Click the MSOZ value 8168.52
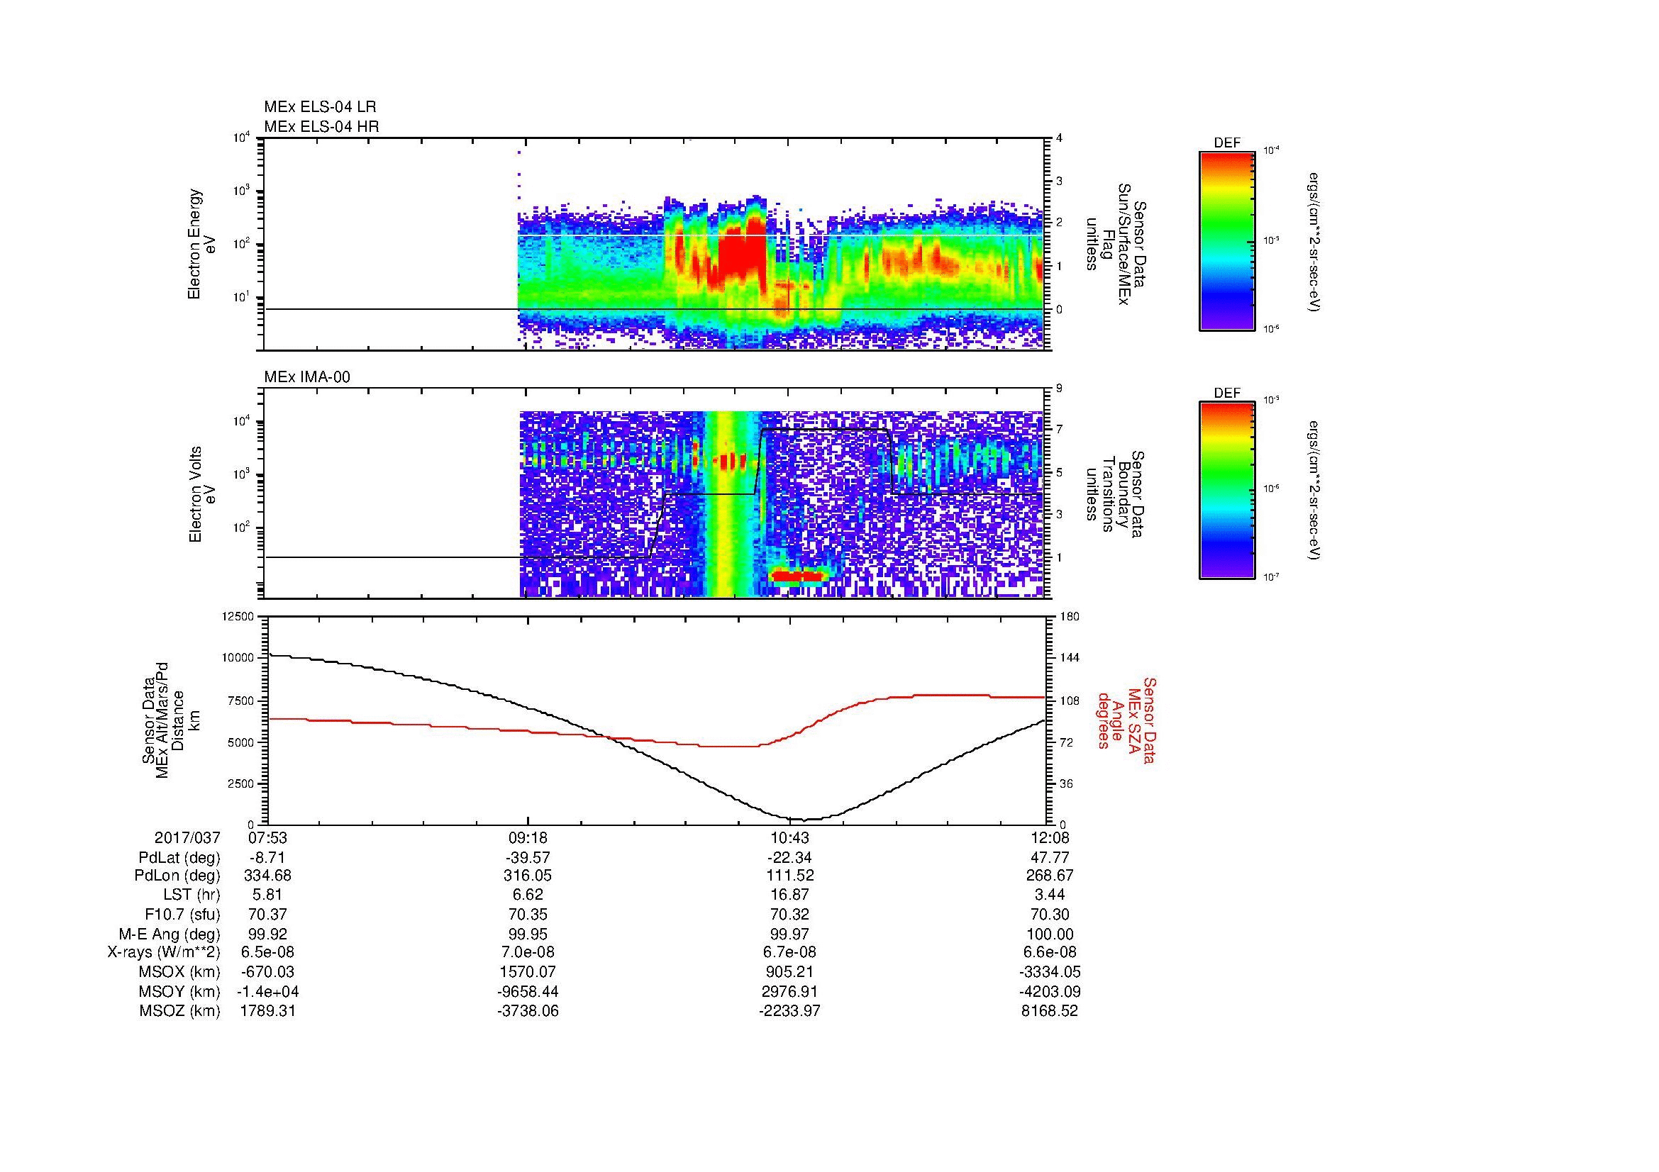 click(1049, 1011)
